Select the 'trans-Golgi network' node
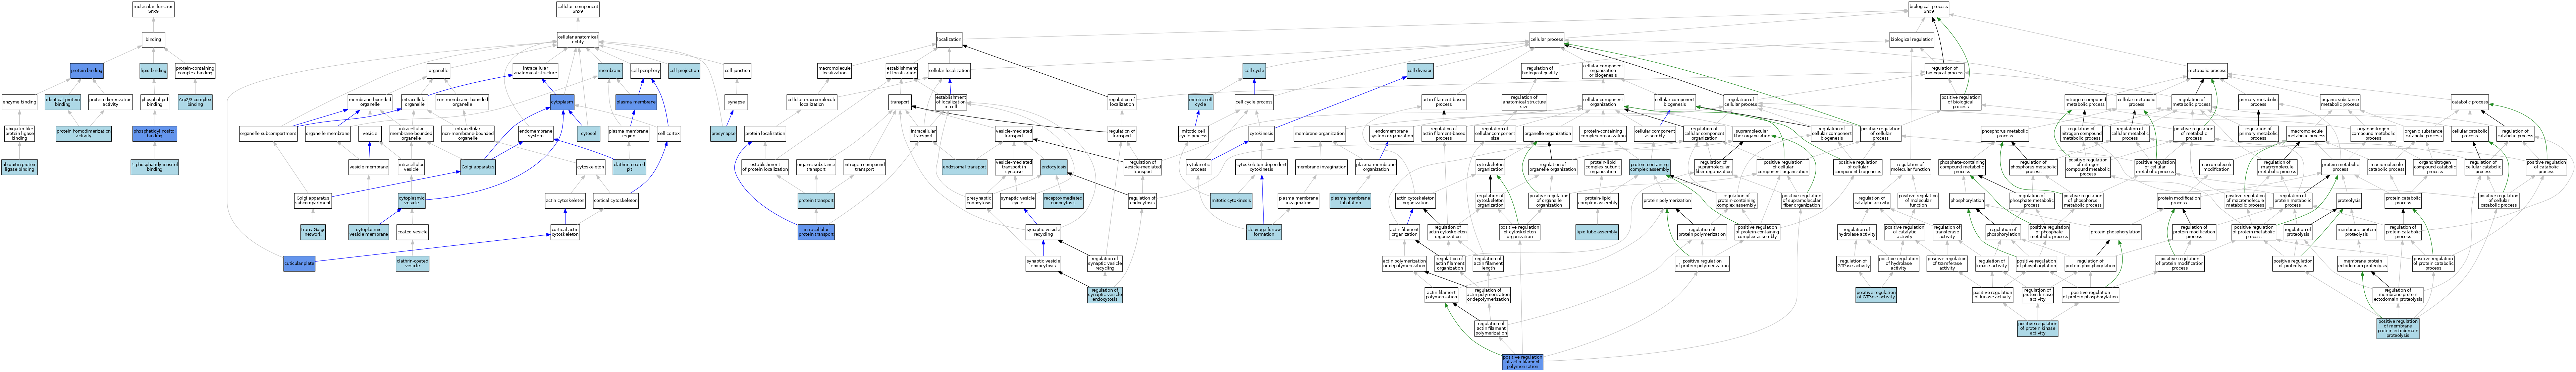 pyautogui.click(x=313, y=232)
